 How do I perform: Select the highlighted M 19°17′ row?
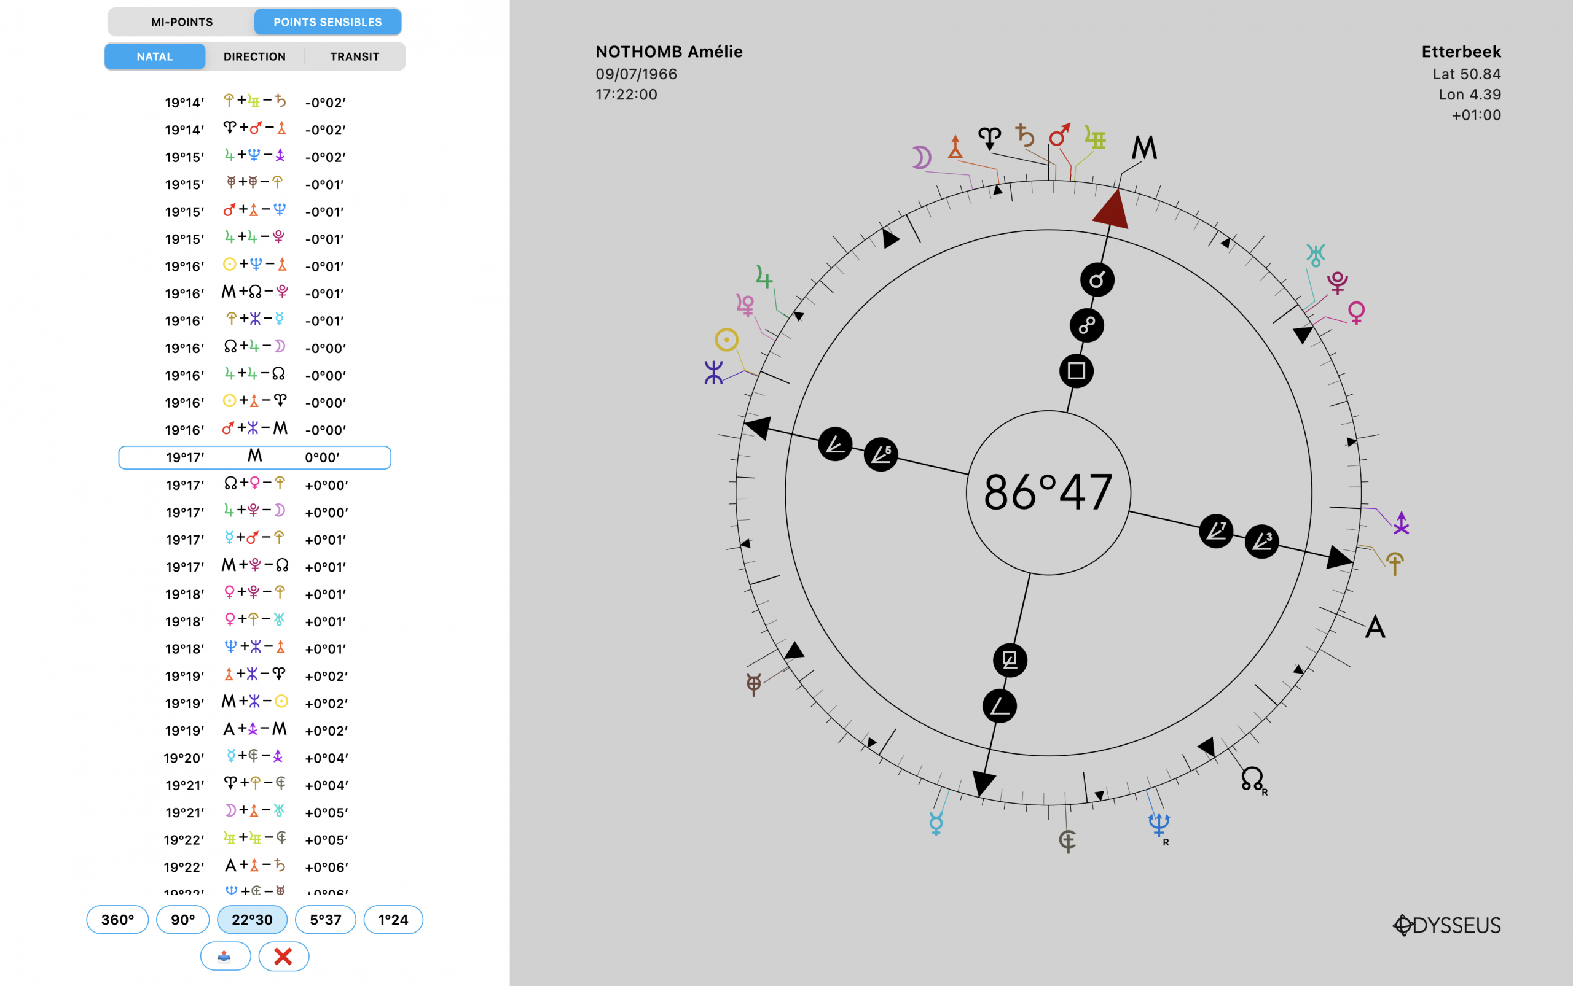pyautogui.click(x=254, y=458)
